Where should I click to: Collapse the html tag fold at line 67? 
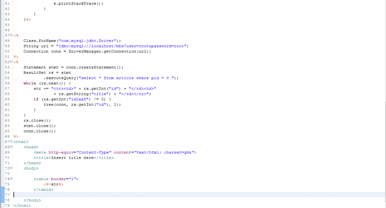click(x=11, y=141)
